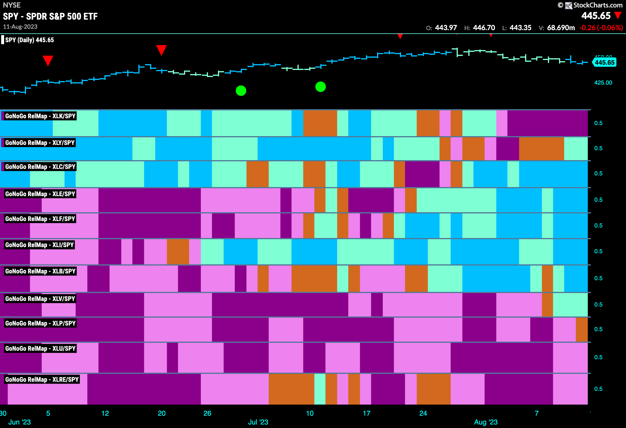Click the 0.5 scale label of XLK/SPY
The height and width of the screenshot is (428, 626).
[598, 123]
